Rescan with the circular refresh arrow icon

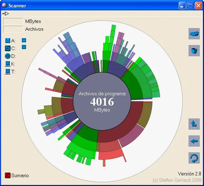pyautogui.click(x=194, y=158)
